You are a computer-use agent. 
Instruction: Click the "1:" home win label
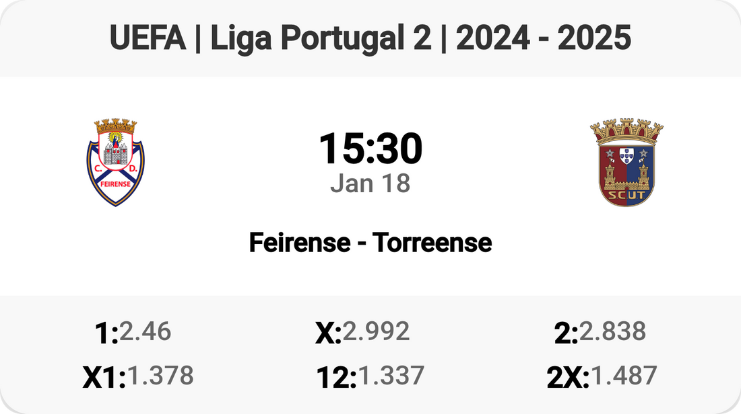[107, 333]
